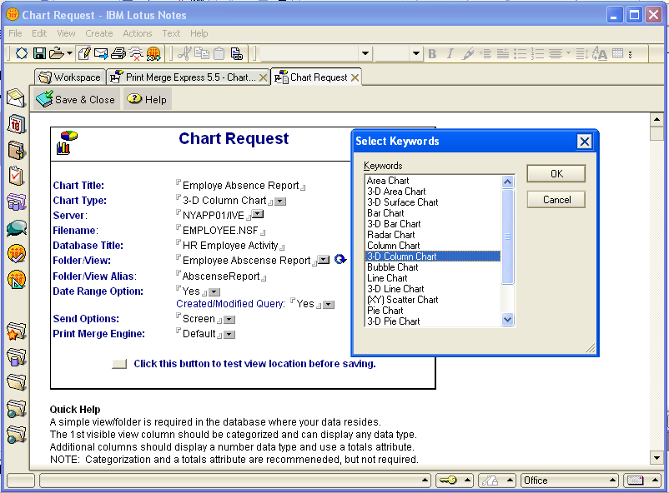The image size is (669, 493).
Task: Click the Edit Document pencil icon
Action: tap(84, 53)
